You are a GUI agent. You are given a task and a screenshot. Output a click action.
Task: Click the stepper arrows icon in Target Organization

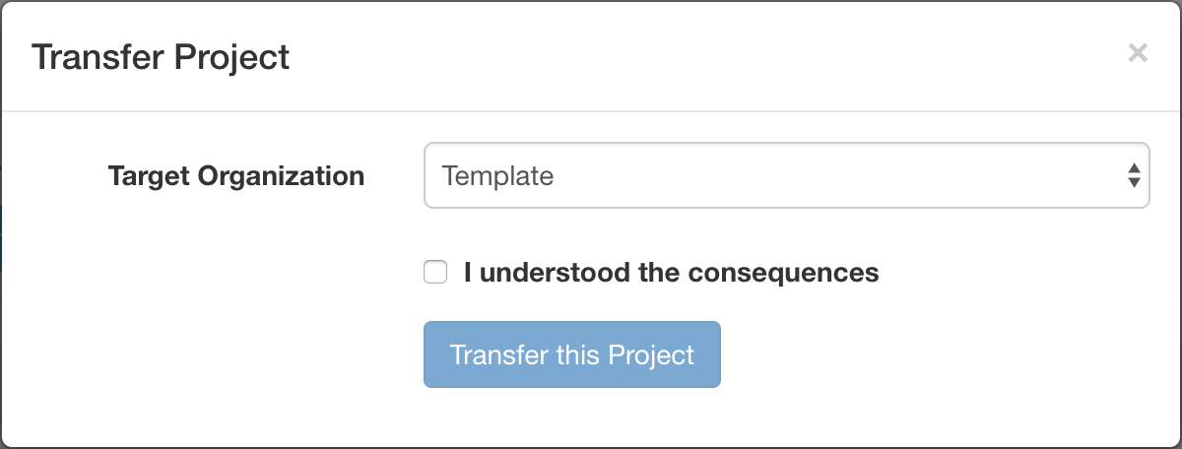(1134, 176)
